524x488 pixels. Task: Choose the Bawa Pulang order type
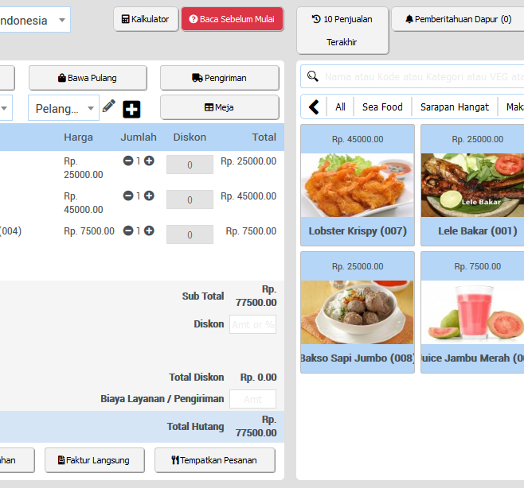coord(88,78)
